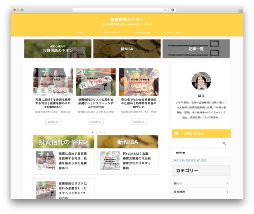The height and width of the screenshot is (214, 254).
Task: Click ReadMore under 投資信託のリスク article
Action: point(96,122)
